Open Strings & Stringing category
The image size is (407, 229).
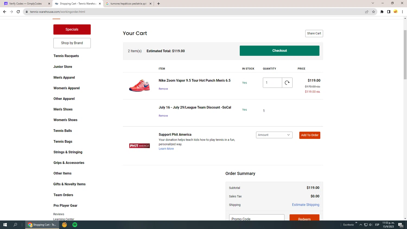[68, 152]
